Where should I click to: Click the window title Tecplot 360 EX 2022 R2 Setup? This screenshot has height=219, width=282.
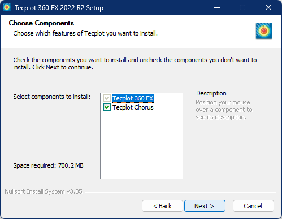[x=59, y=8]
